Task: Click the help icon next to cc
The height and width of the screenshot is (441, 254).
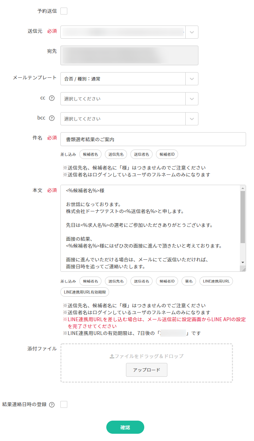Action: pyautogui.click(x=52, y=98)
